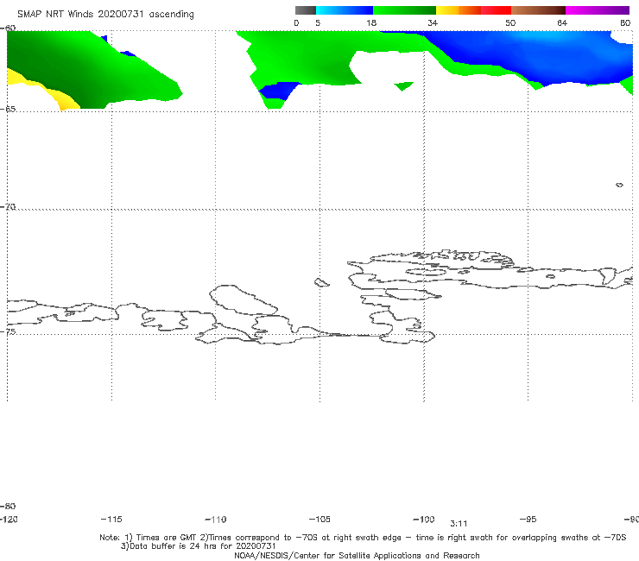639x561 pixels.
Task: Click the longitude label '-100'
Action: pyautogui.click(x=424, y=520)
